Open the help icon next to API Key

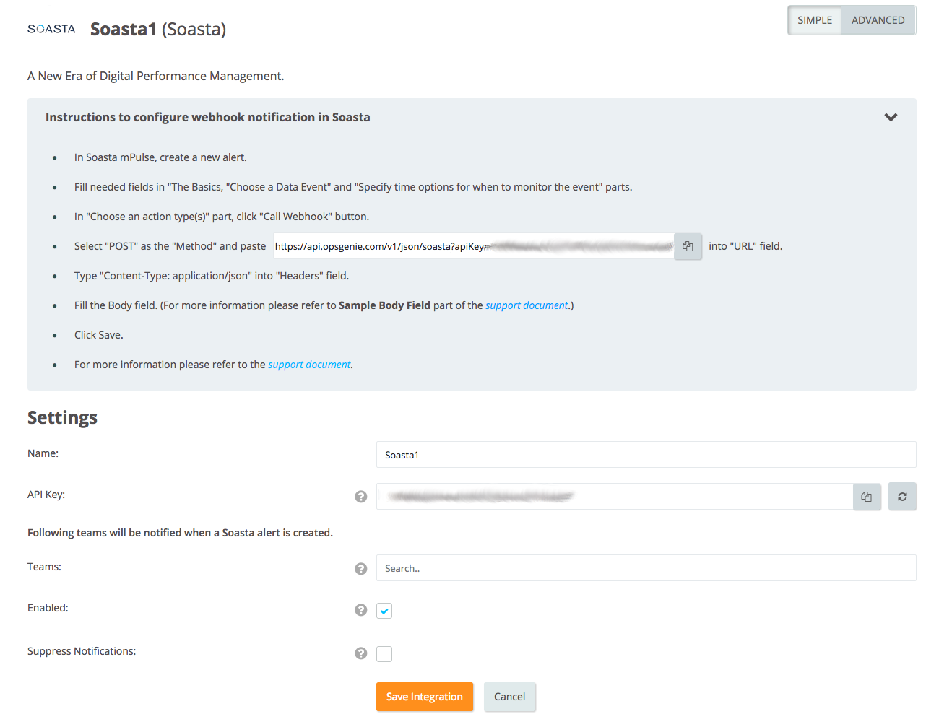(361, 497)
